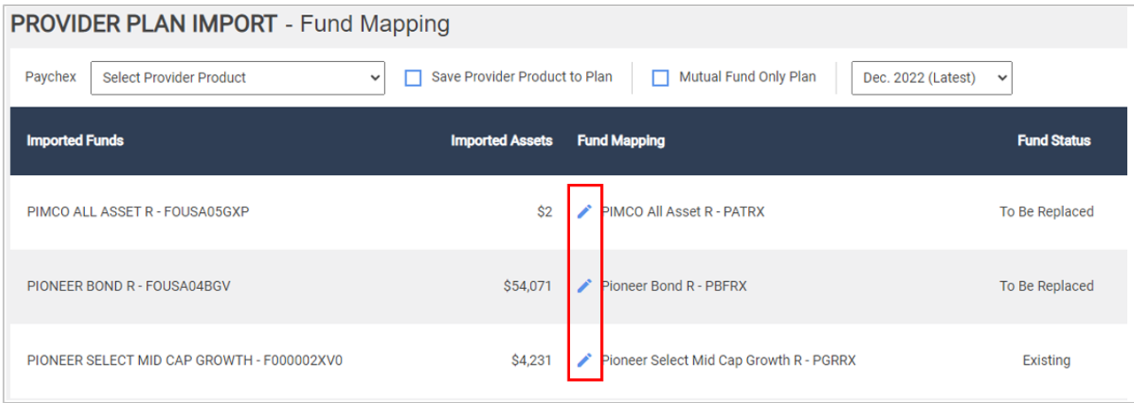This screenshot has width=1134, height=403.
Task: Edit fund mapping for PIMCO All Asset R
Action: pyautogui.click(x=584, y=211)
